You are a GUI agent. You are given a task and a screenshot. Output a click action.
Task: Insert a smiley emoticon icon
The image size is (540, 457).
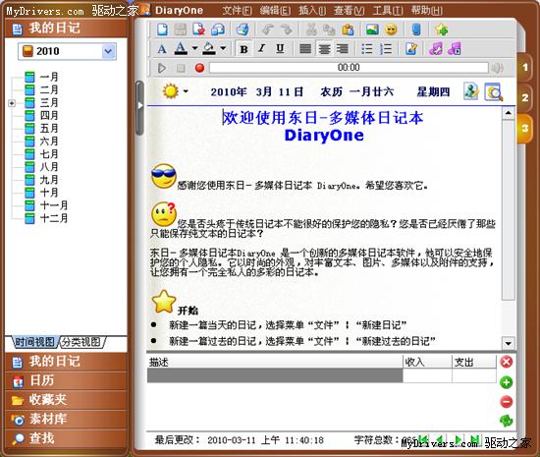[391, 29]
